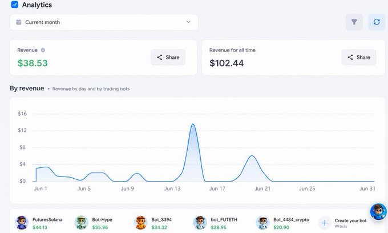388x233 pixels.
Task: Select the FuturesSolana bot name
Action: click(47, 220)
